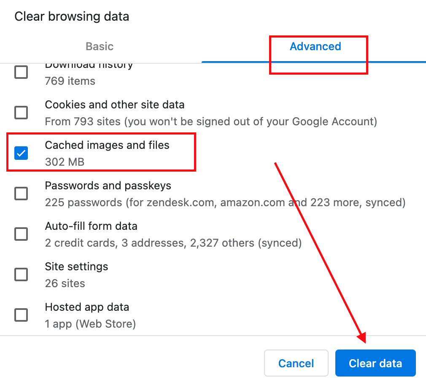Click the 'Cookies and other site data' label
This screenshot has height=382, width=426.
coord(115,105)
